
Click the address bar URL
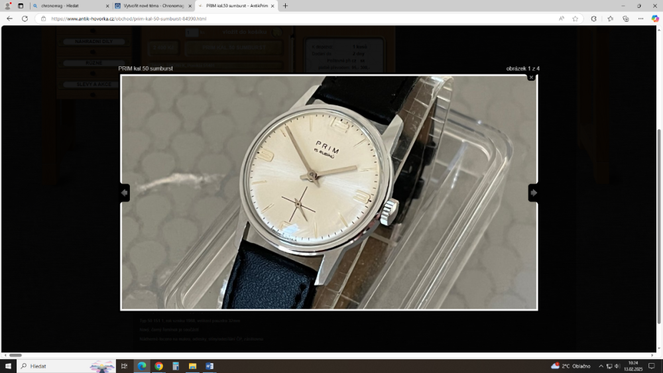129,19
